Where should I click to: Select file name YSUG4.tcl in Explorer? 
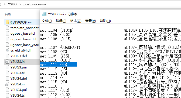tap(18, 95)
